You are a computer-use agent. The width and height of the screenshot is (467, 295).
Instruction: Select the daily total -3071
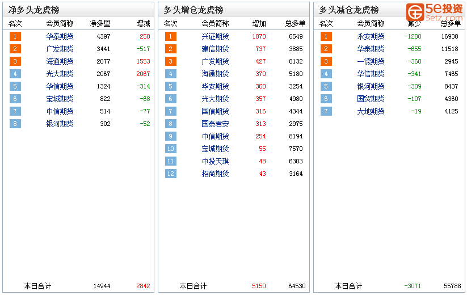pos(413,286)
